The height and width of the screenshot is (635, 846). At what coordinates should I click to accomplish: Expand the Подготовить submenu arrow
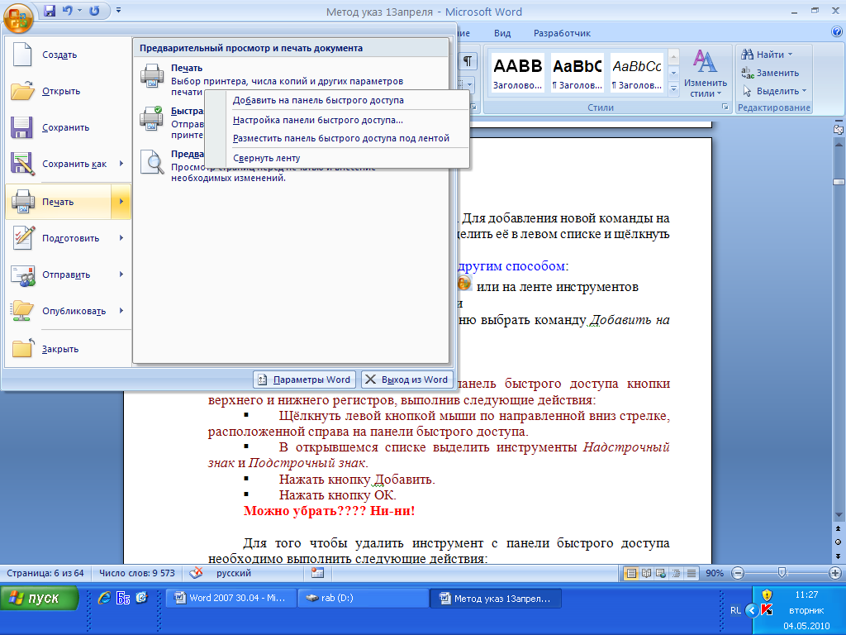pos(121,238)
